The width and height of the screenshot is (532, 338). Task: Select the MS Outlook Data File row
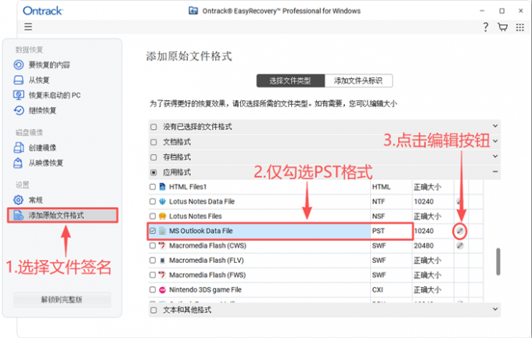[315, 231]
